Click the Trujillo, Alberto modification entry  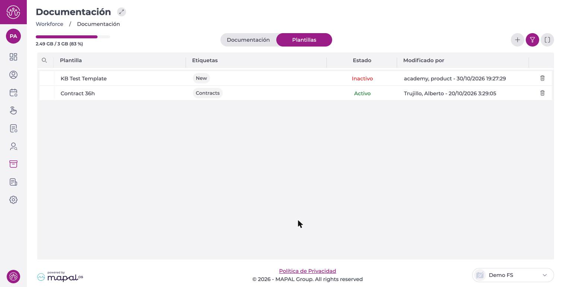pyautogui.click(x=450, y=93)
